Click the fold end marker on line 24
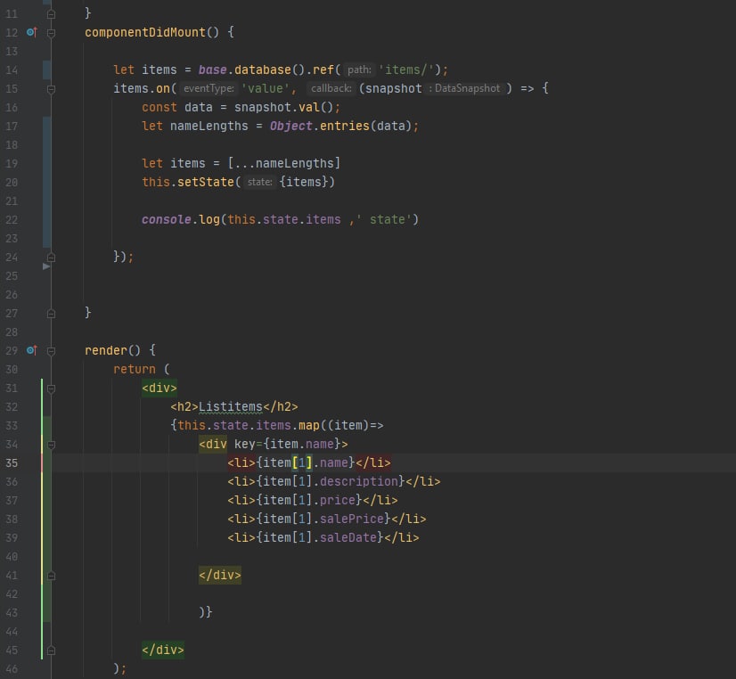The image size is (736, 679). point(51,258)
